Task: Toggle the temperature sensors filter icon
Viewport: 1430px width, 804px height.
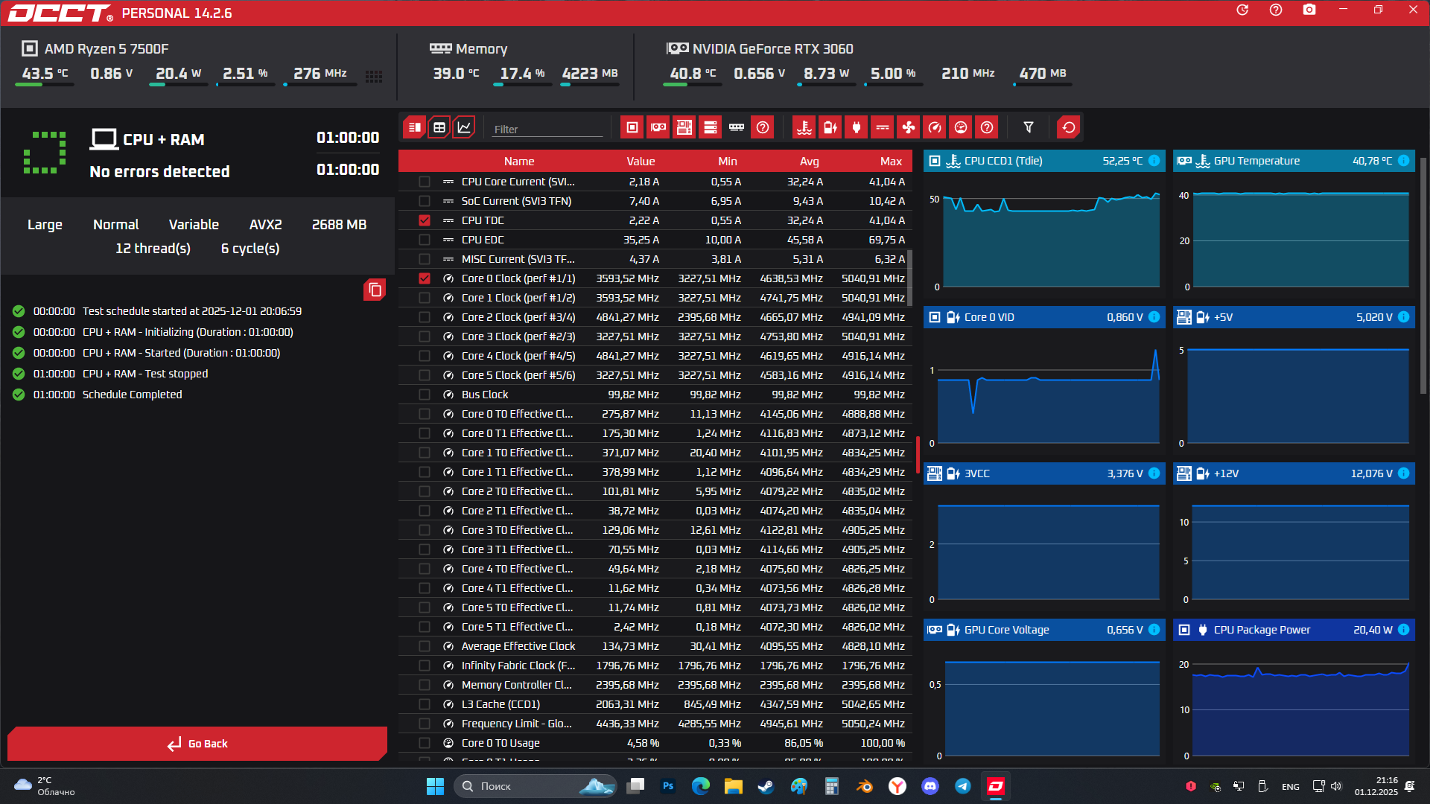Action: tap(804, 127)
